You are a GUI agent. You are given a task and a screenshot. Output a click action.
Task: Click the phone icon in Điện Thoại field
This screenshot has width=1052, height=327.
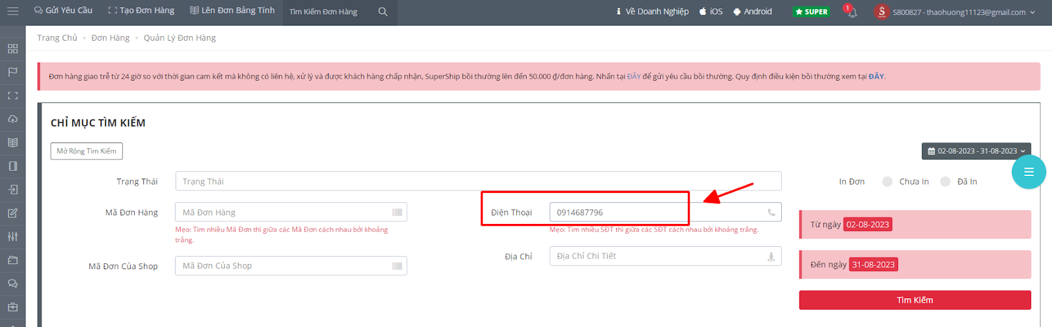[x=771, y=213]
